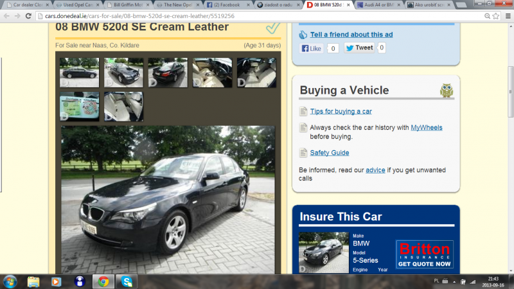The width and height of the screenshot is (514, 289).
Task: Switch to the ziadost o radu tab
Action: click(278, 4)
